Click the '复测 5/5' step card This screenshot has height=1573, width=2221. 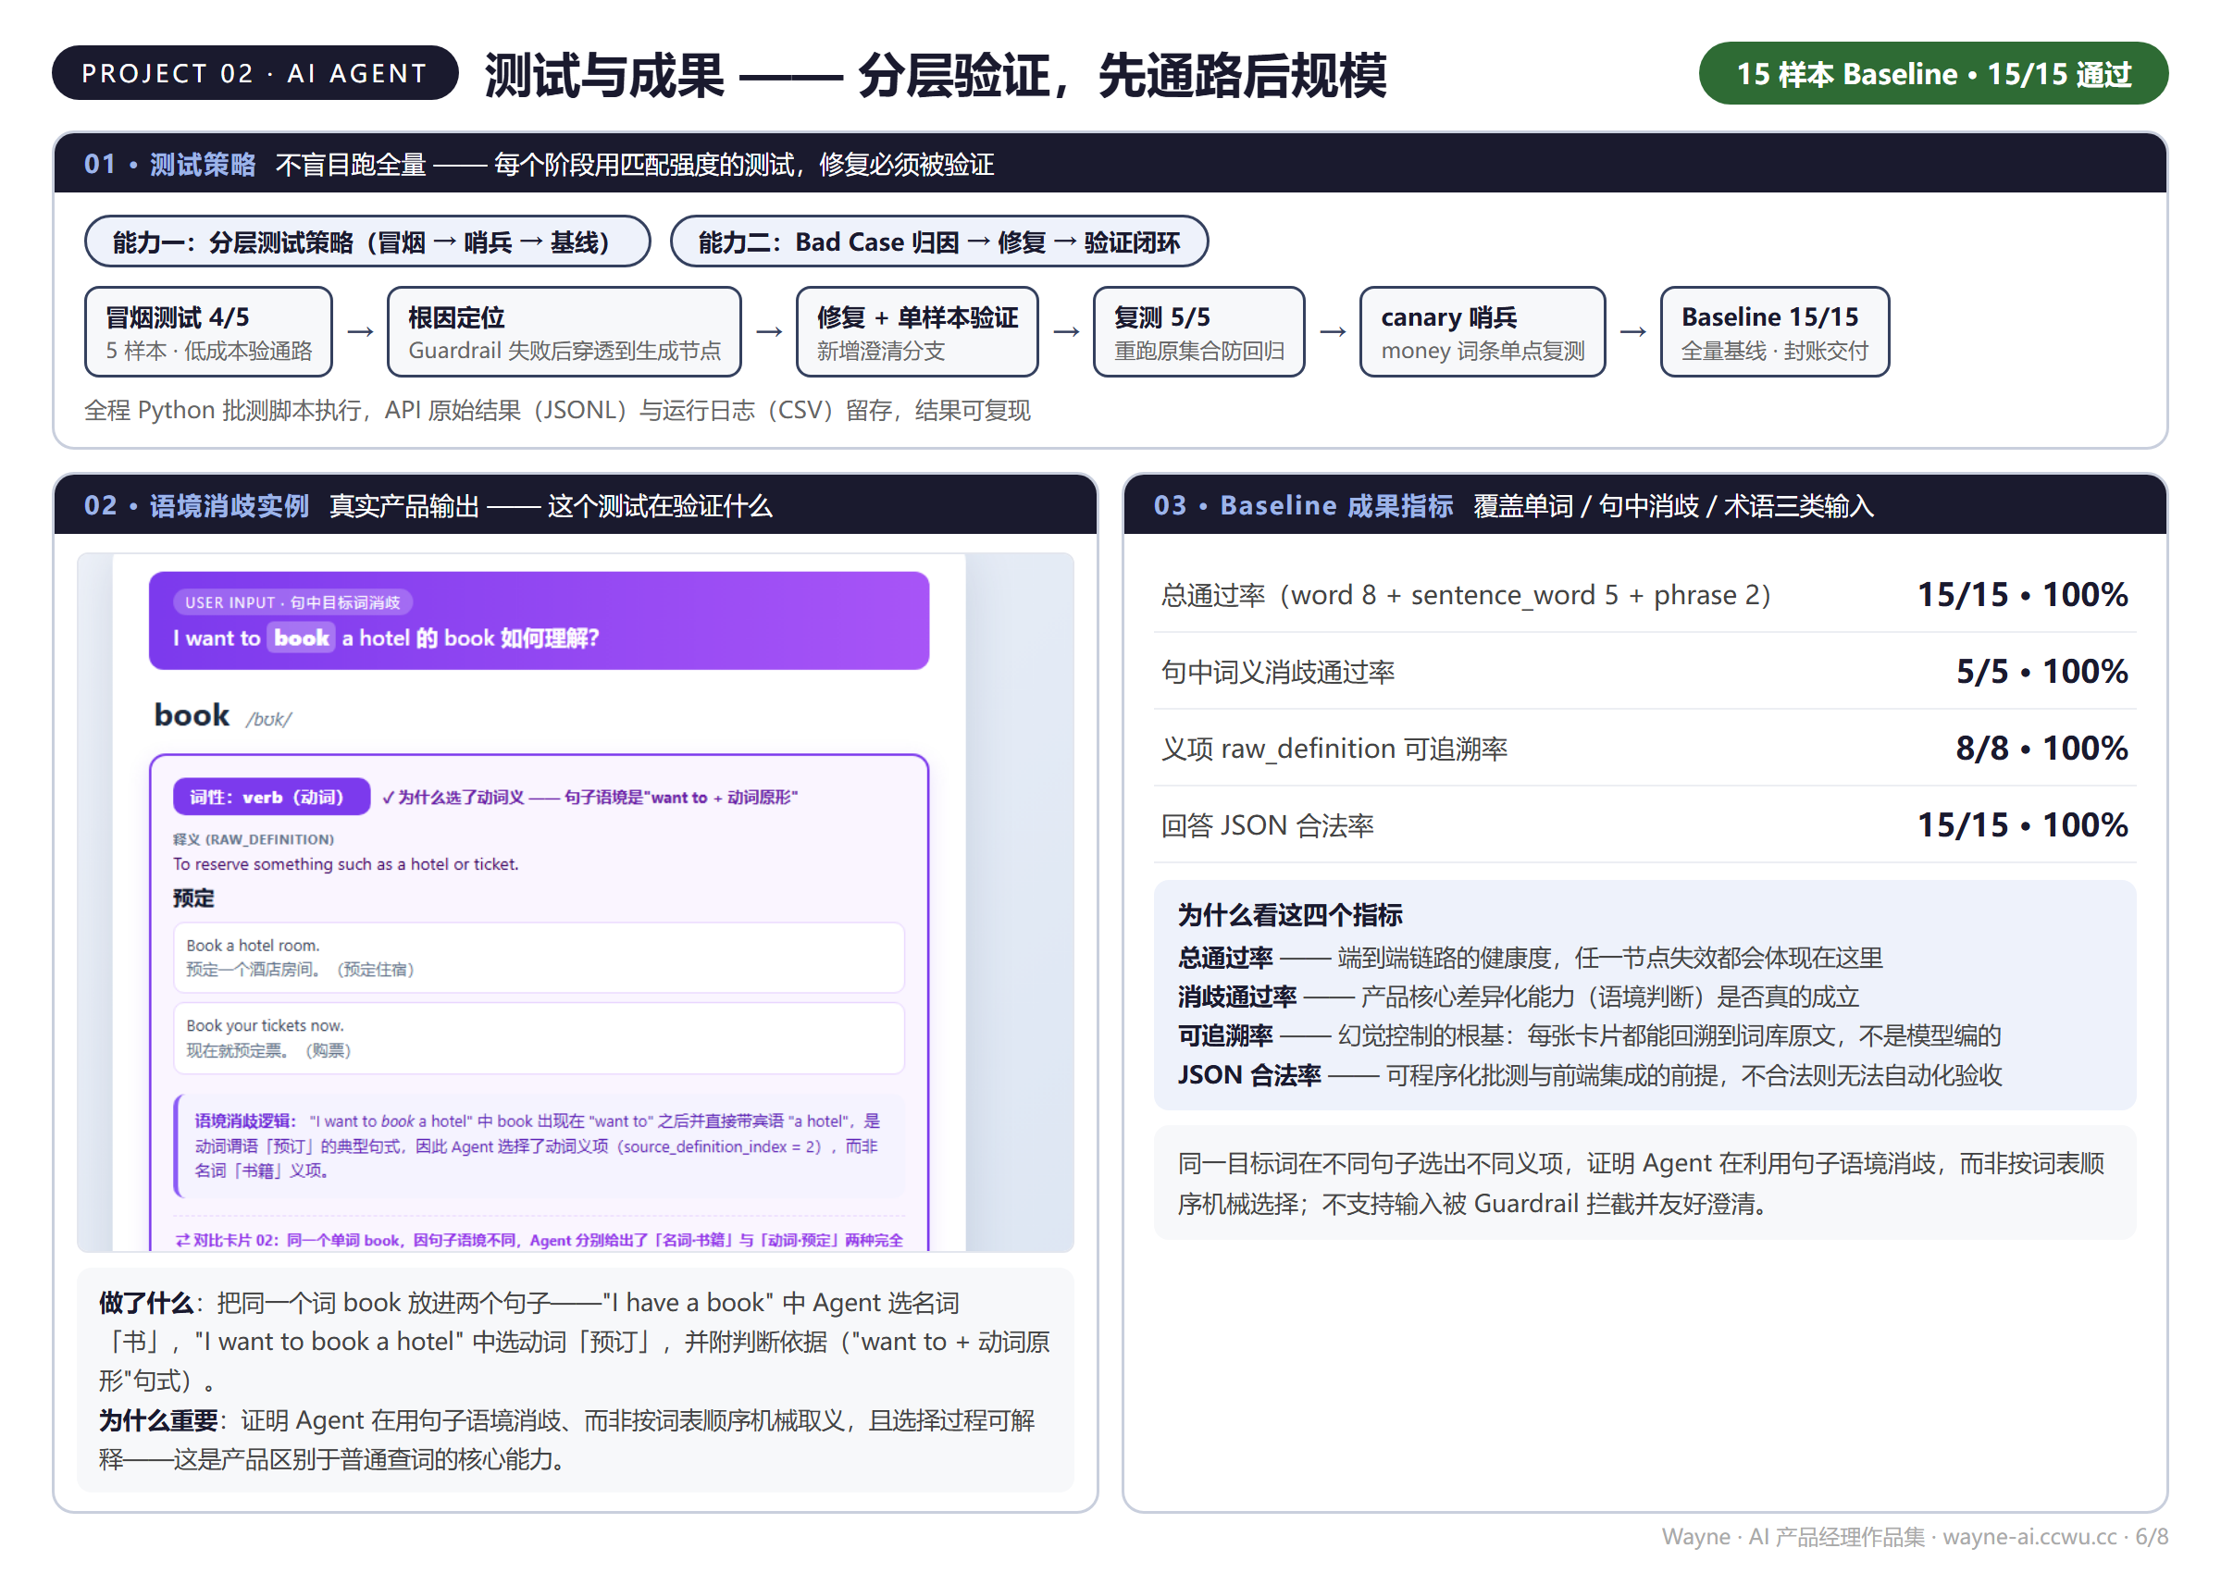pyautogui.click(x=1198, y=332)
